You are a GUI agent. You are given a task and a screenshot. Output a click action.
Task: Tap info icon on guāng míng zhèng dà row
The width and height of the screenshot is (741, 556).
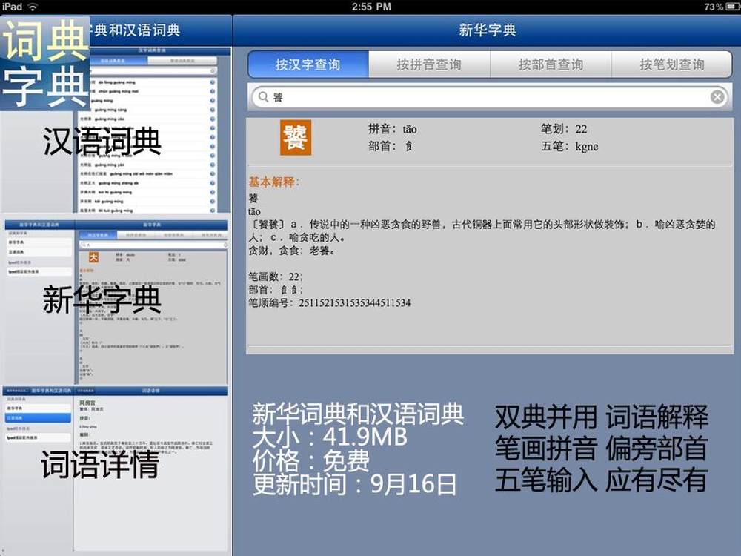(212, 183)
